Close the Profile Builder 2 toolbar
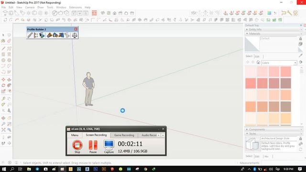Screen dimensions: 306x172 click(76, 29)
